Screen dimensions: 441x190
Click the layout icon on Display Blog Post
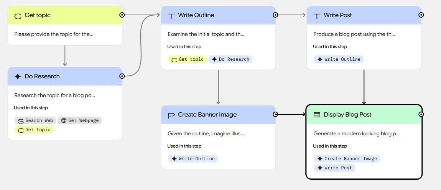[x=317, y=115]
